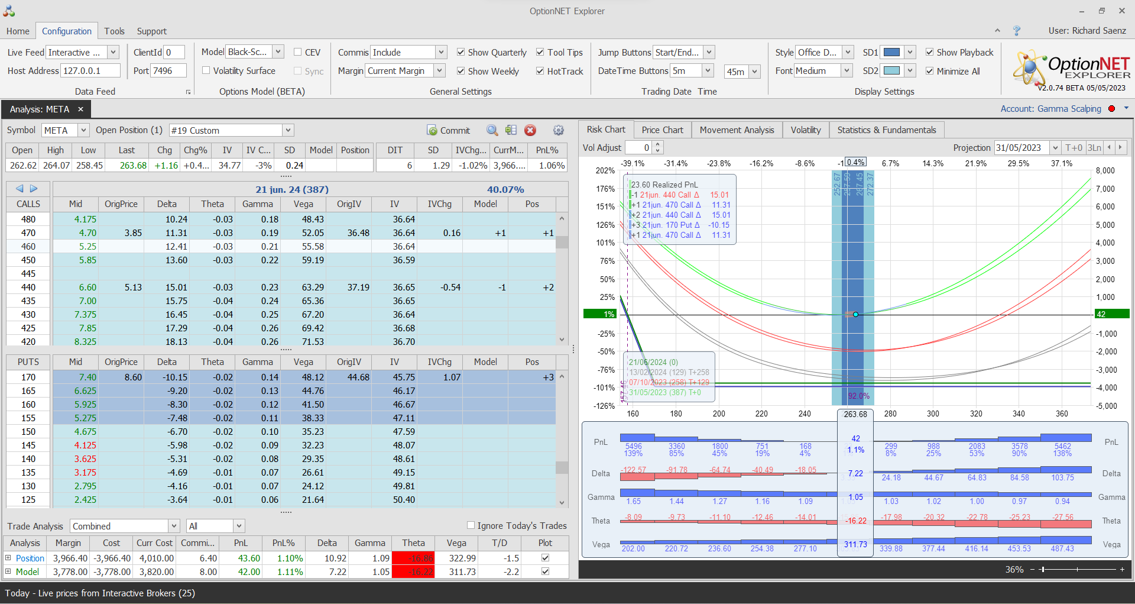Uncheck Plot for Position row
Screen dimensions: 1135x604
point(545,558)
